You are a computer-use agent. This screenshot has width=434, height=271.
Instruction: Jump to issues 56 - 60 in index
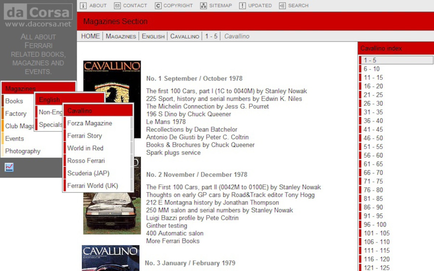click(x=396, y=156)
